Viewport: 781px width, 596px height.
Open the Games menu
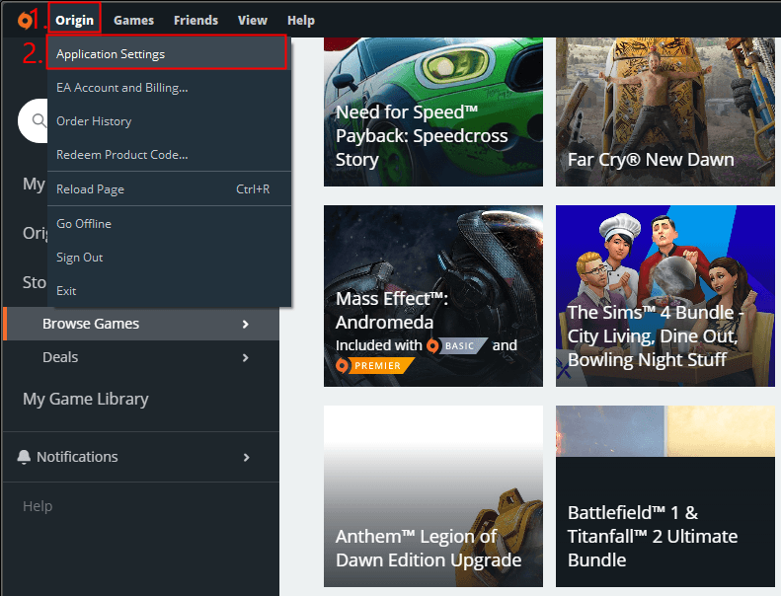tap(133, 21)
